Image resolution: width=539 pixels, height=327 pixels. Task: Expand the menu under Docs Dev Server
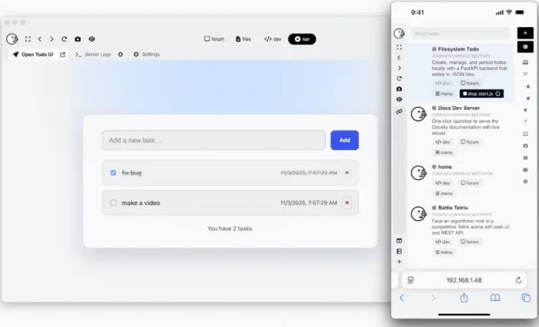(x=443, y=152)
